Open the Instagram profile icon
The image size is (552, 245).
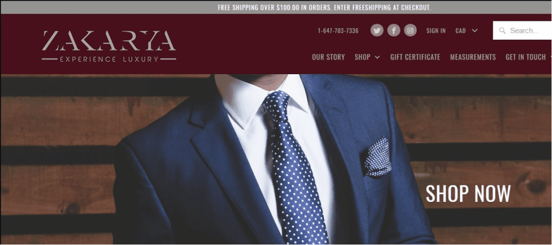(410, 31)
